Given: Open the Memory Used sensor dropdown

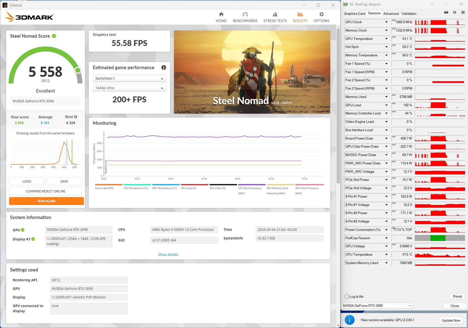Looking at the screenshot, I should point(386,97).
